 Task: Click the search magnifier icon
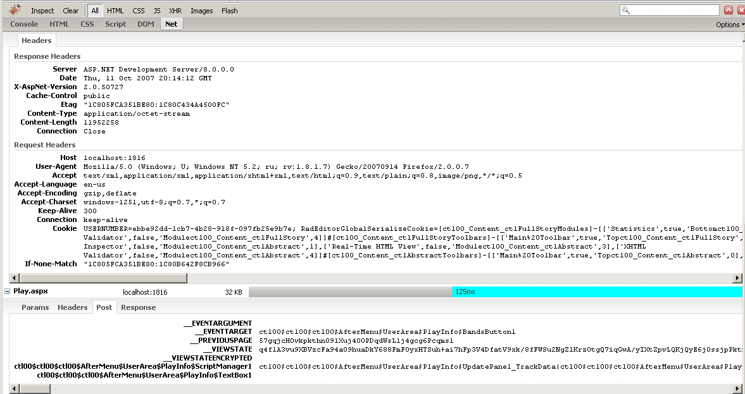[626, 10]
